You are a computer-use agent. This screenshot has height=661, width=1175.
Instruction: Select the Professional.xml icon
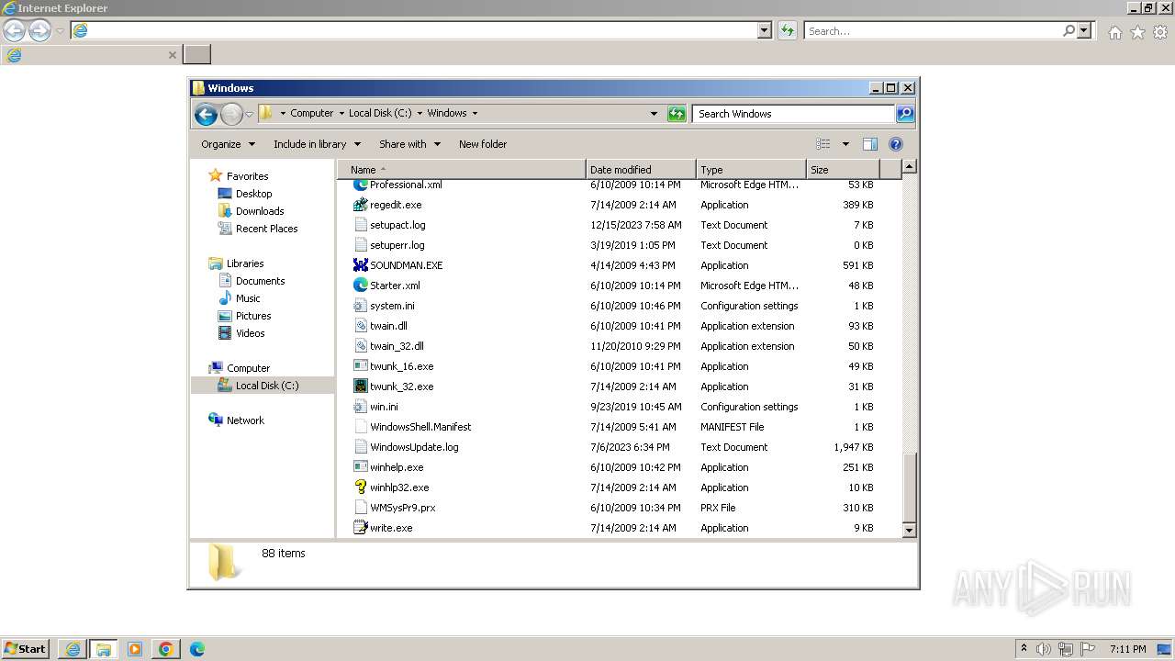(x=361, y=185)
